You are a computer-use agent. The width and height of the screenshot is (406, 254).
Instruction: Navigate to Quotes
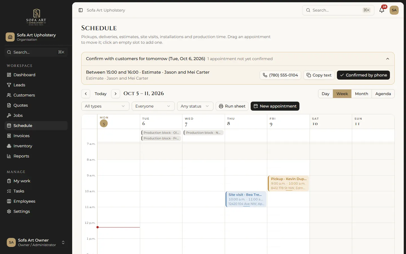point(36,105)
